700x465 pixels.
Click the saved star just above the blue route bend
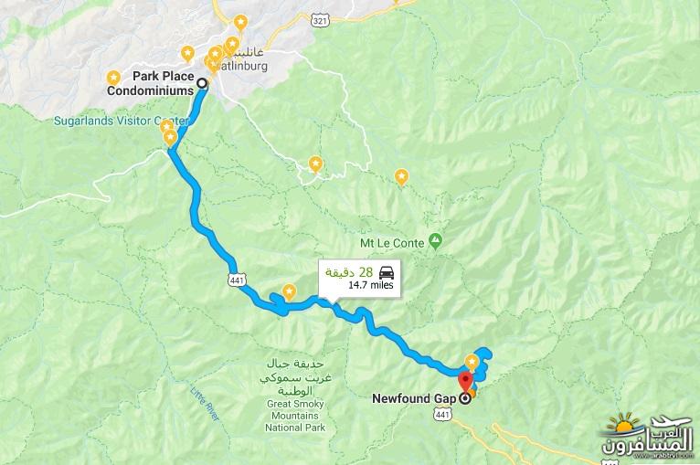290,292
